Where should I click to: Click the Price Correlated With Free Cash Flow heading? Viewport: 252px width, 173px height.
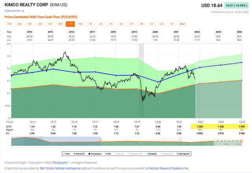tap(41, 17)
